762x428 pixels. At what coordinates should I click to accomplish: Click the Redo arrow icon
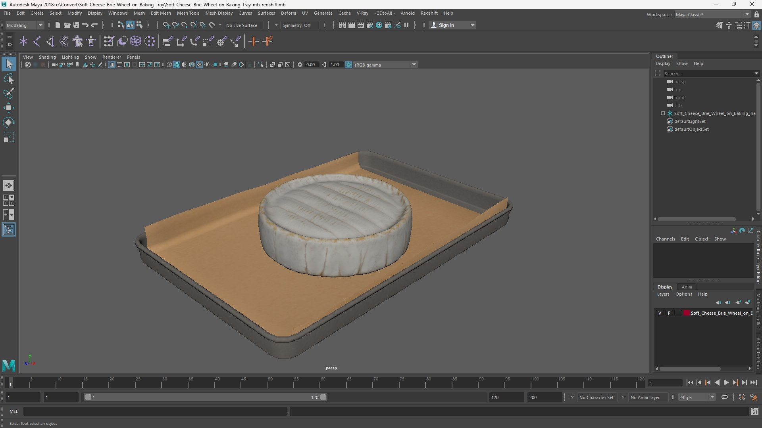click(94, 25)
